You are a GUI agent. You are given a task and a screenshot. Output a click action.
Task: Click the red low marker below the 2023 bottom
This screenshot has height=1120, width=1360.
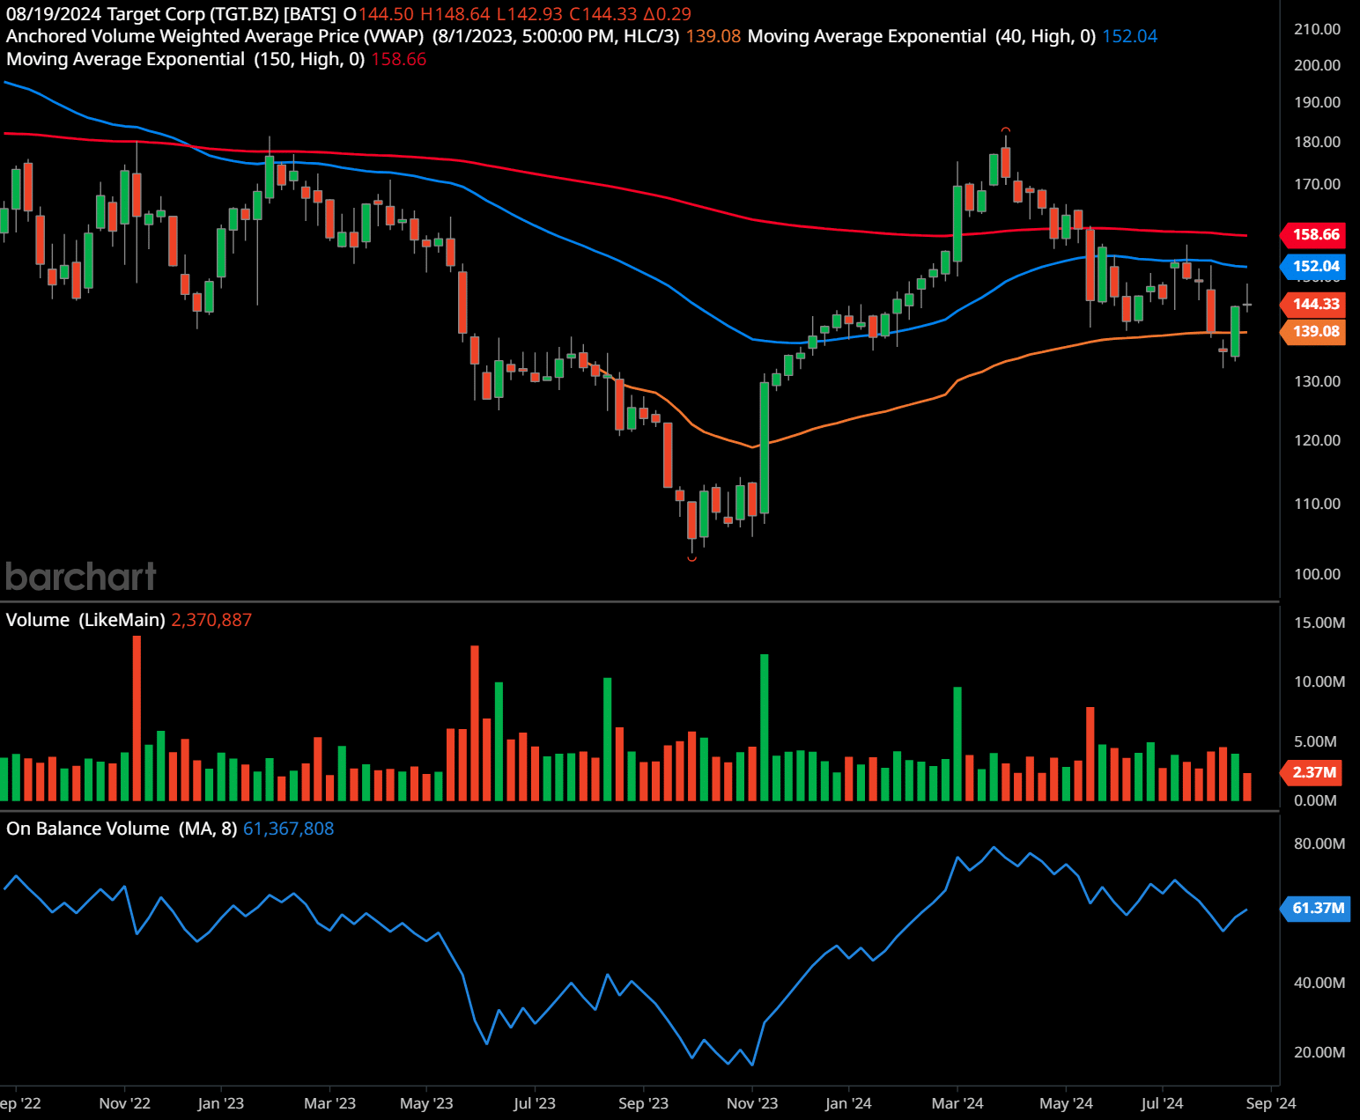(692, 558)
